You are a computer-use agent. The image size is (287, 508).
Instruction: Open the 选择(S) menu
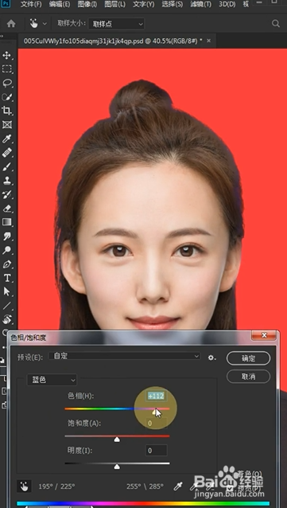173,5
